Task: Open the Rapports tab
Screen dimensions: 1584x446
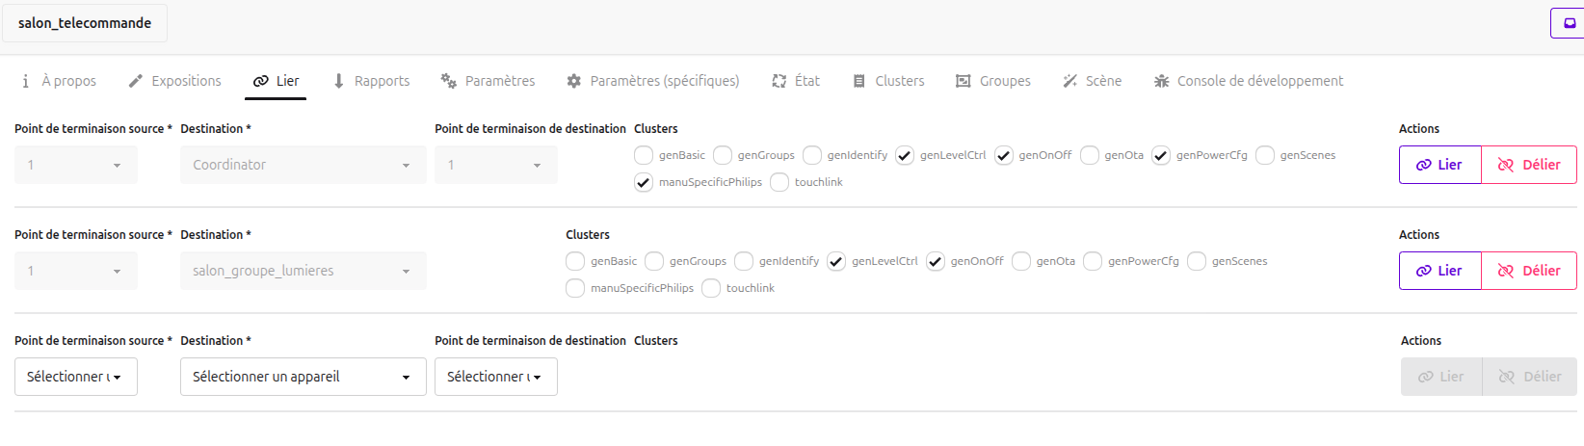Action: 371,81
